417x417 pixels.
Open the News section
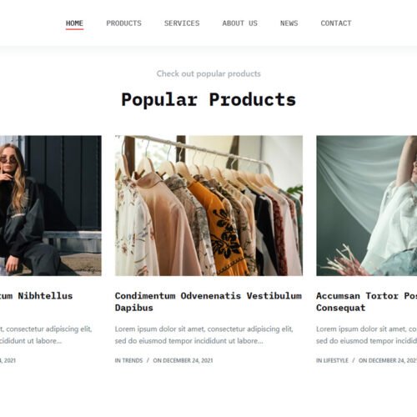coord(289,23)
